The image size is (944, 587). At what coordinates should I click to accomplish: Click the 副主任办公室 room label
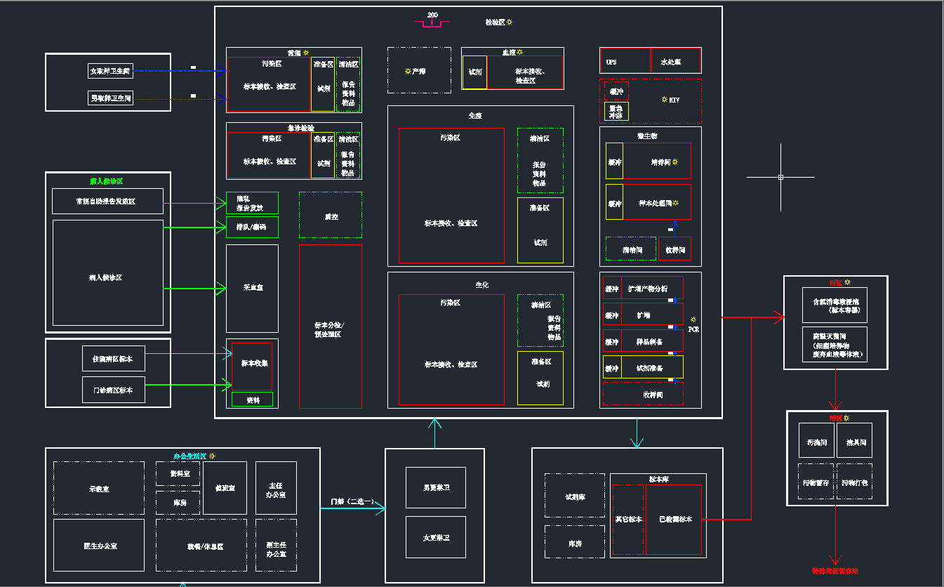point(277,550)
